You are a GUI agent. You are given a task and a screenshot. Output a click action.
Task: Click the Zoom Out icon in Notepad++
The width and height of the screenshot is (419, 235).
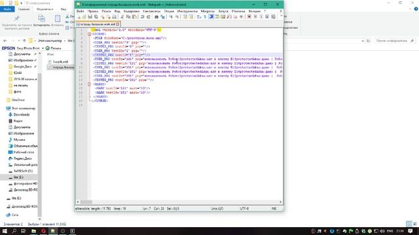click(177, 17)
